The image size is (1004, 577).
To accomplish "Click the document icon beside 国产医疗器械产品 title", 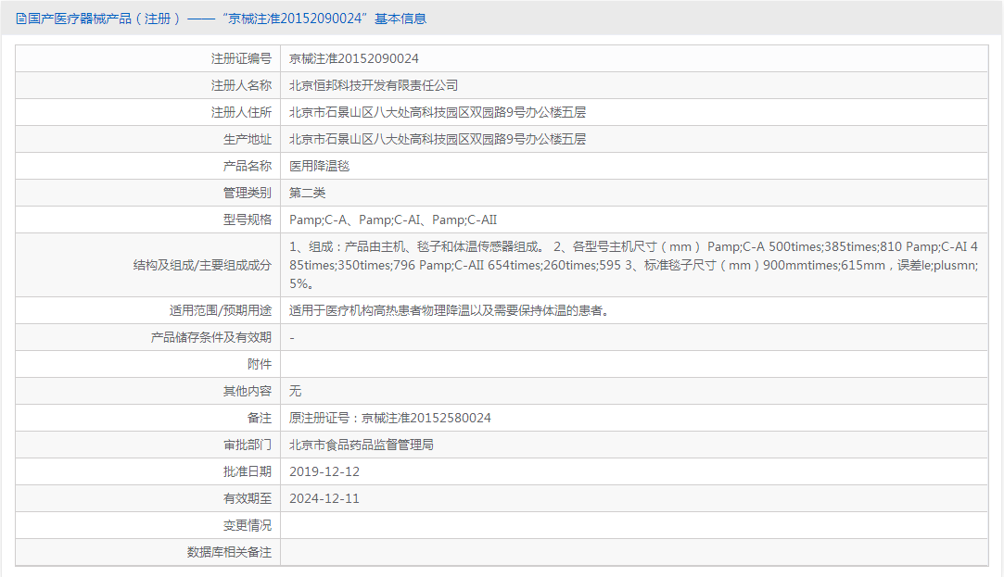I will pos(21,19).
